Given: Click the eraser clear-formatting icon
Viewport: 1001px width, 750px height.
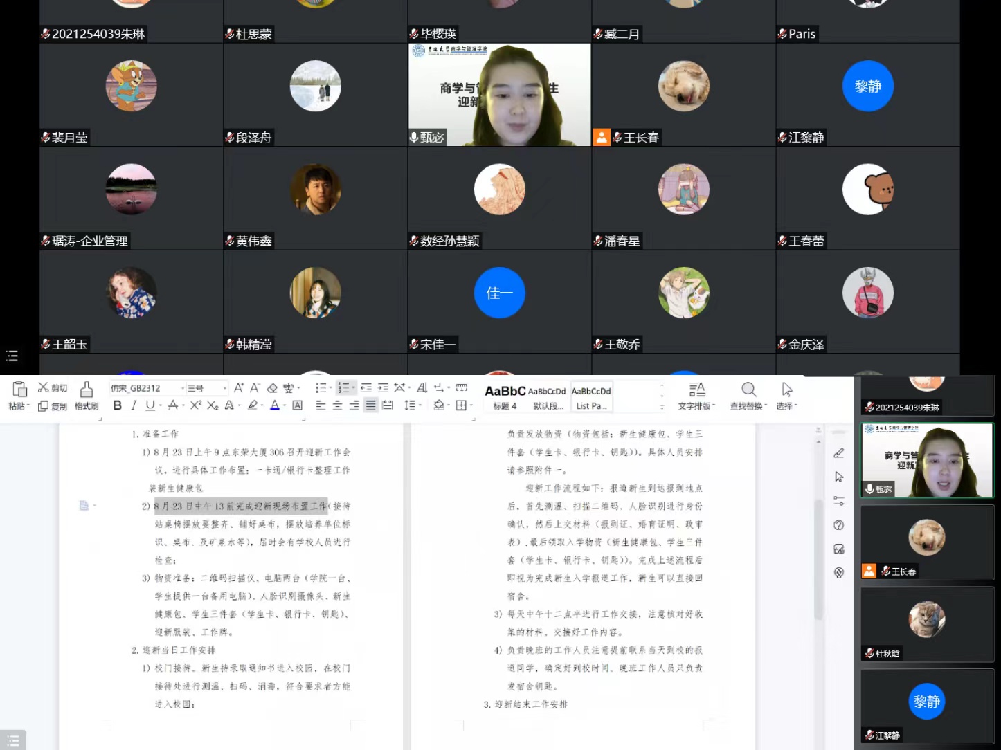Looking at the screenshot, I should 272,388.
